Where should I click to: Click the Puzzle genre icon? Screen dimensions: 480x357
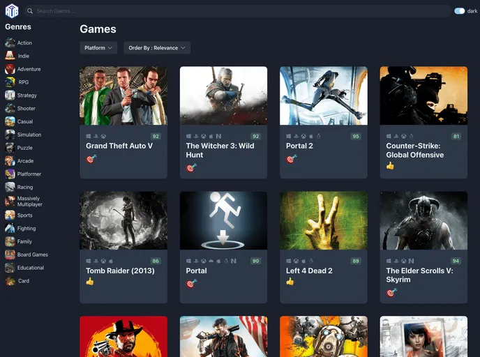10,148
